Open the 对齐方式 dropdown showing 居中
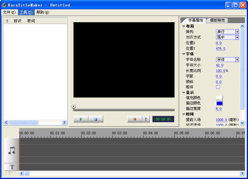The width and height of the screenshot is (248, 179). point(228,37)
